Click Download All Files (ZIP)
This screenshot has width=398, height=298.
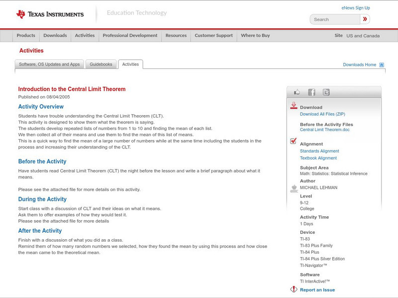[322, 114]
